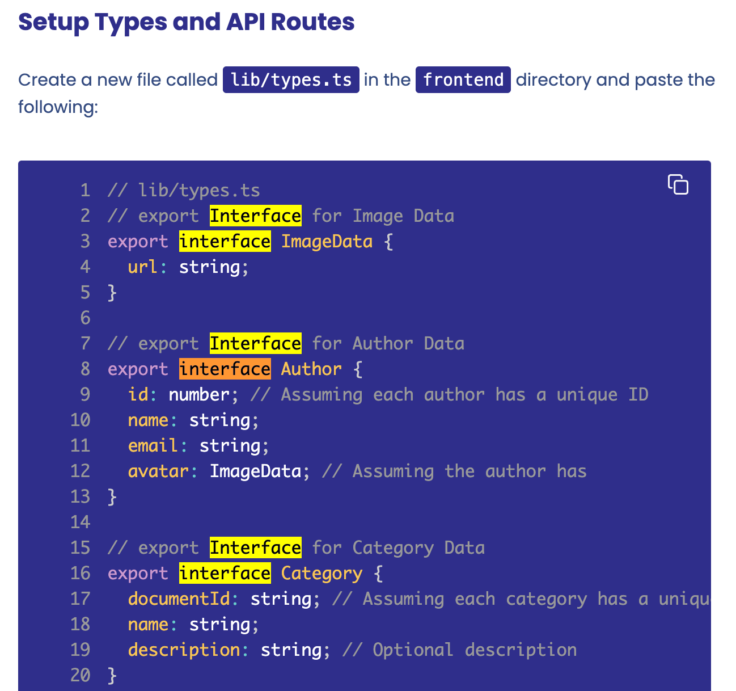Click highlighted interface before Category
The width and height of the screenshot is (736, 691).
pyautogui.click(x=225, y=573)
